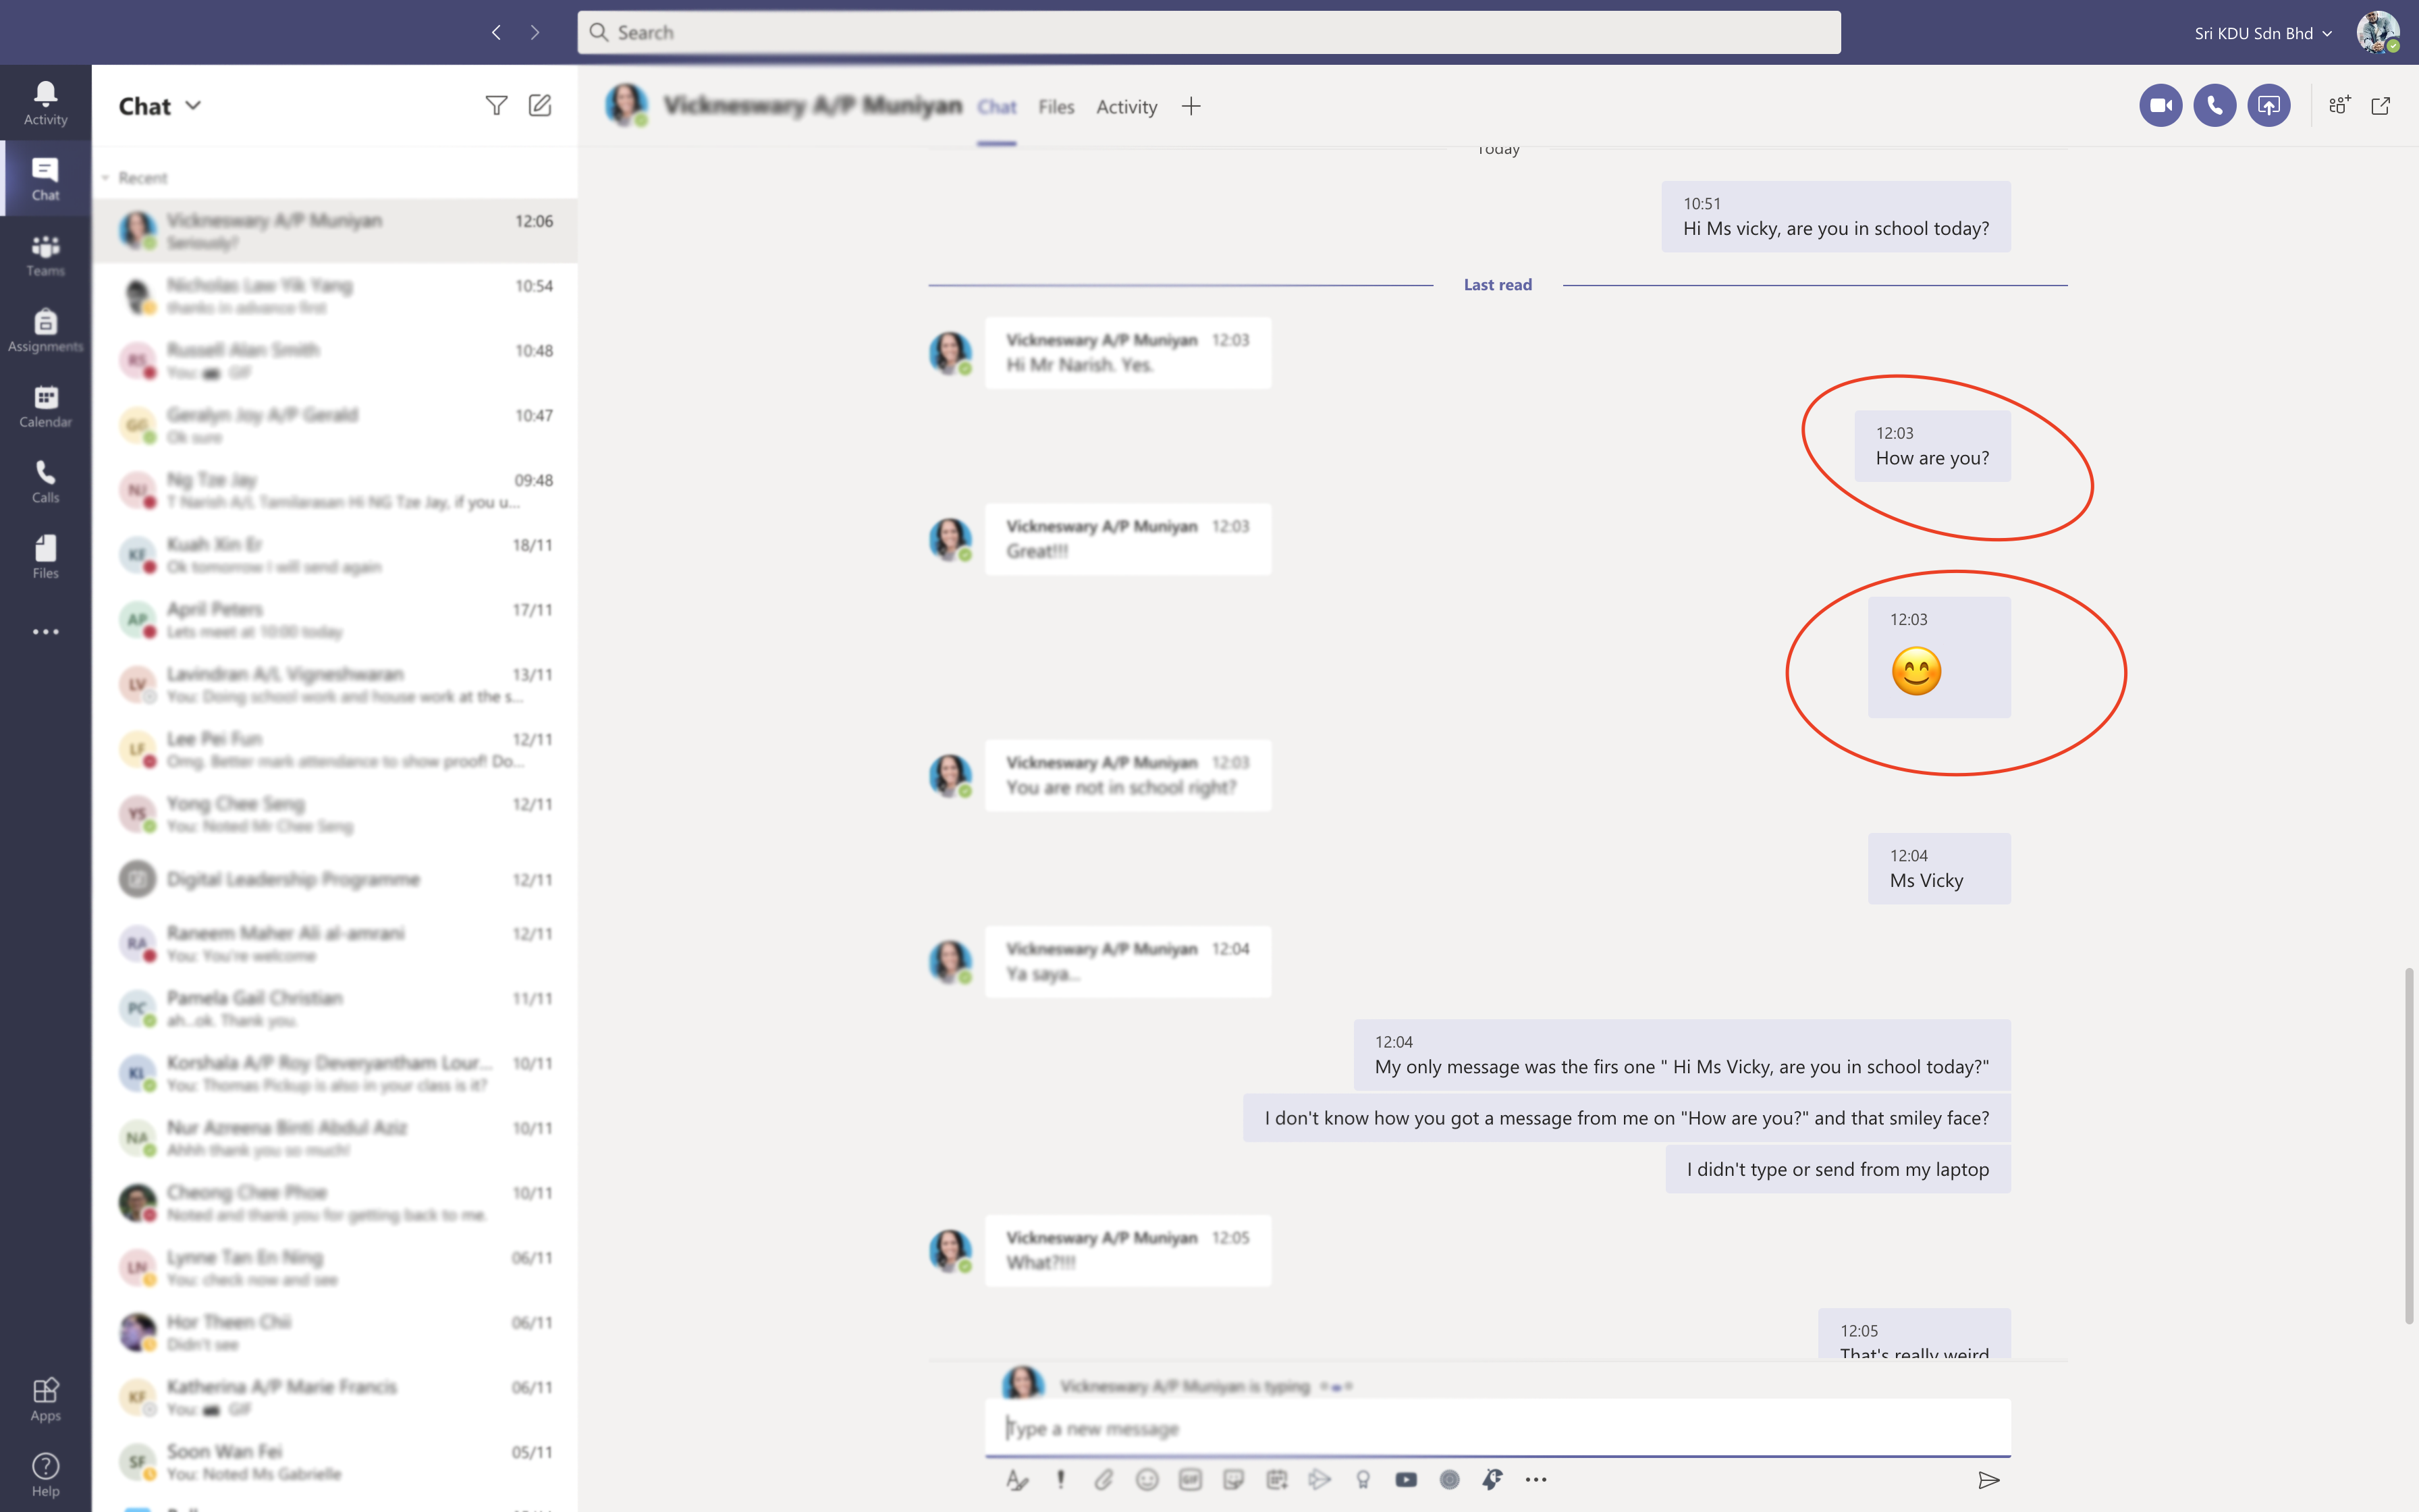Start a new chat
This screenshot has height=1512, width=2419.
540,105
